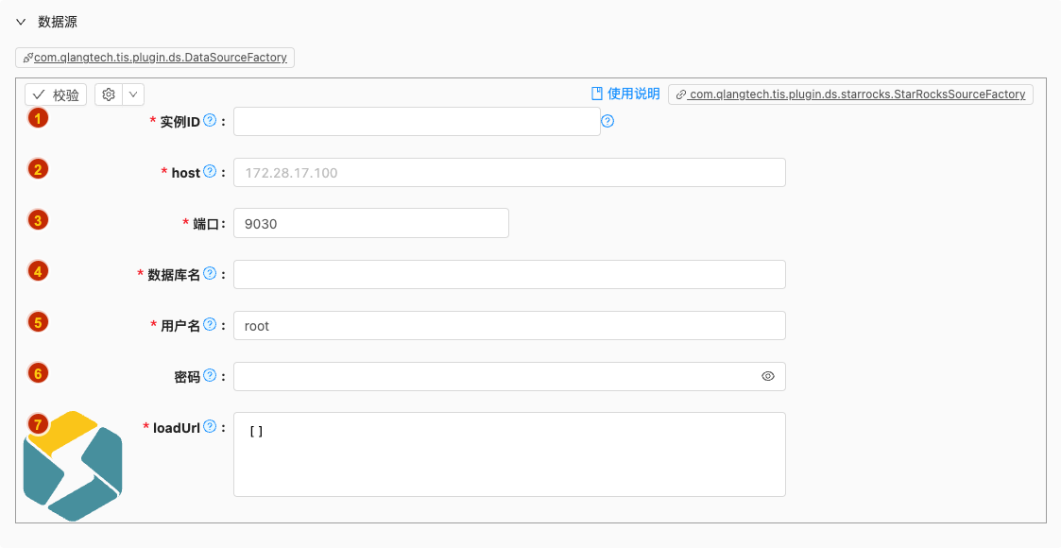Viewport: 1061px width, 548px height.
Task: Click the 数据库名 input field
Action: click(509, 275)
